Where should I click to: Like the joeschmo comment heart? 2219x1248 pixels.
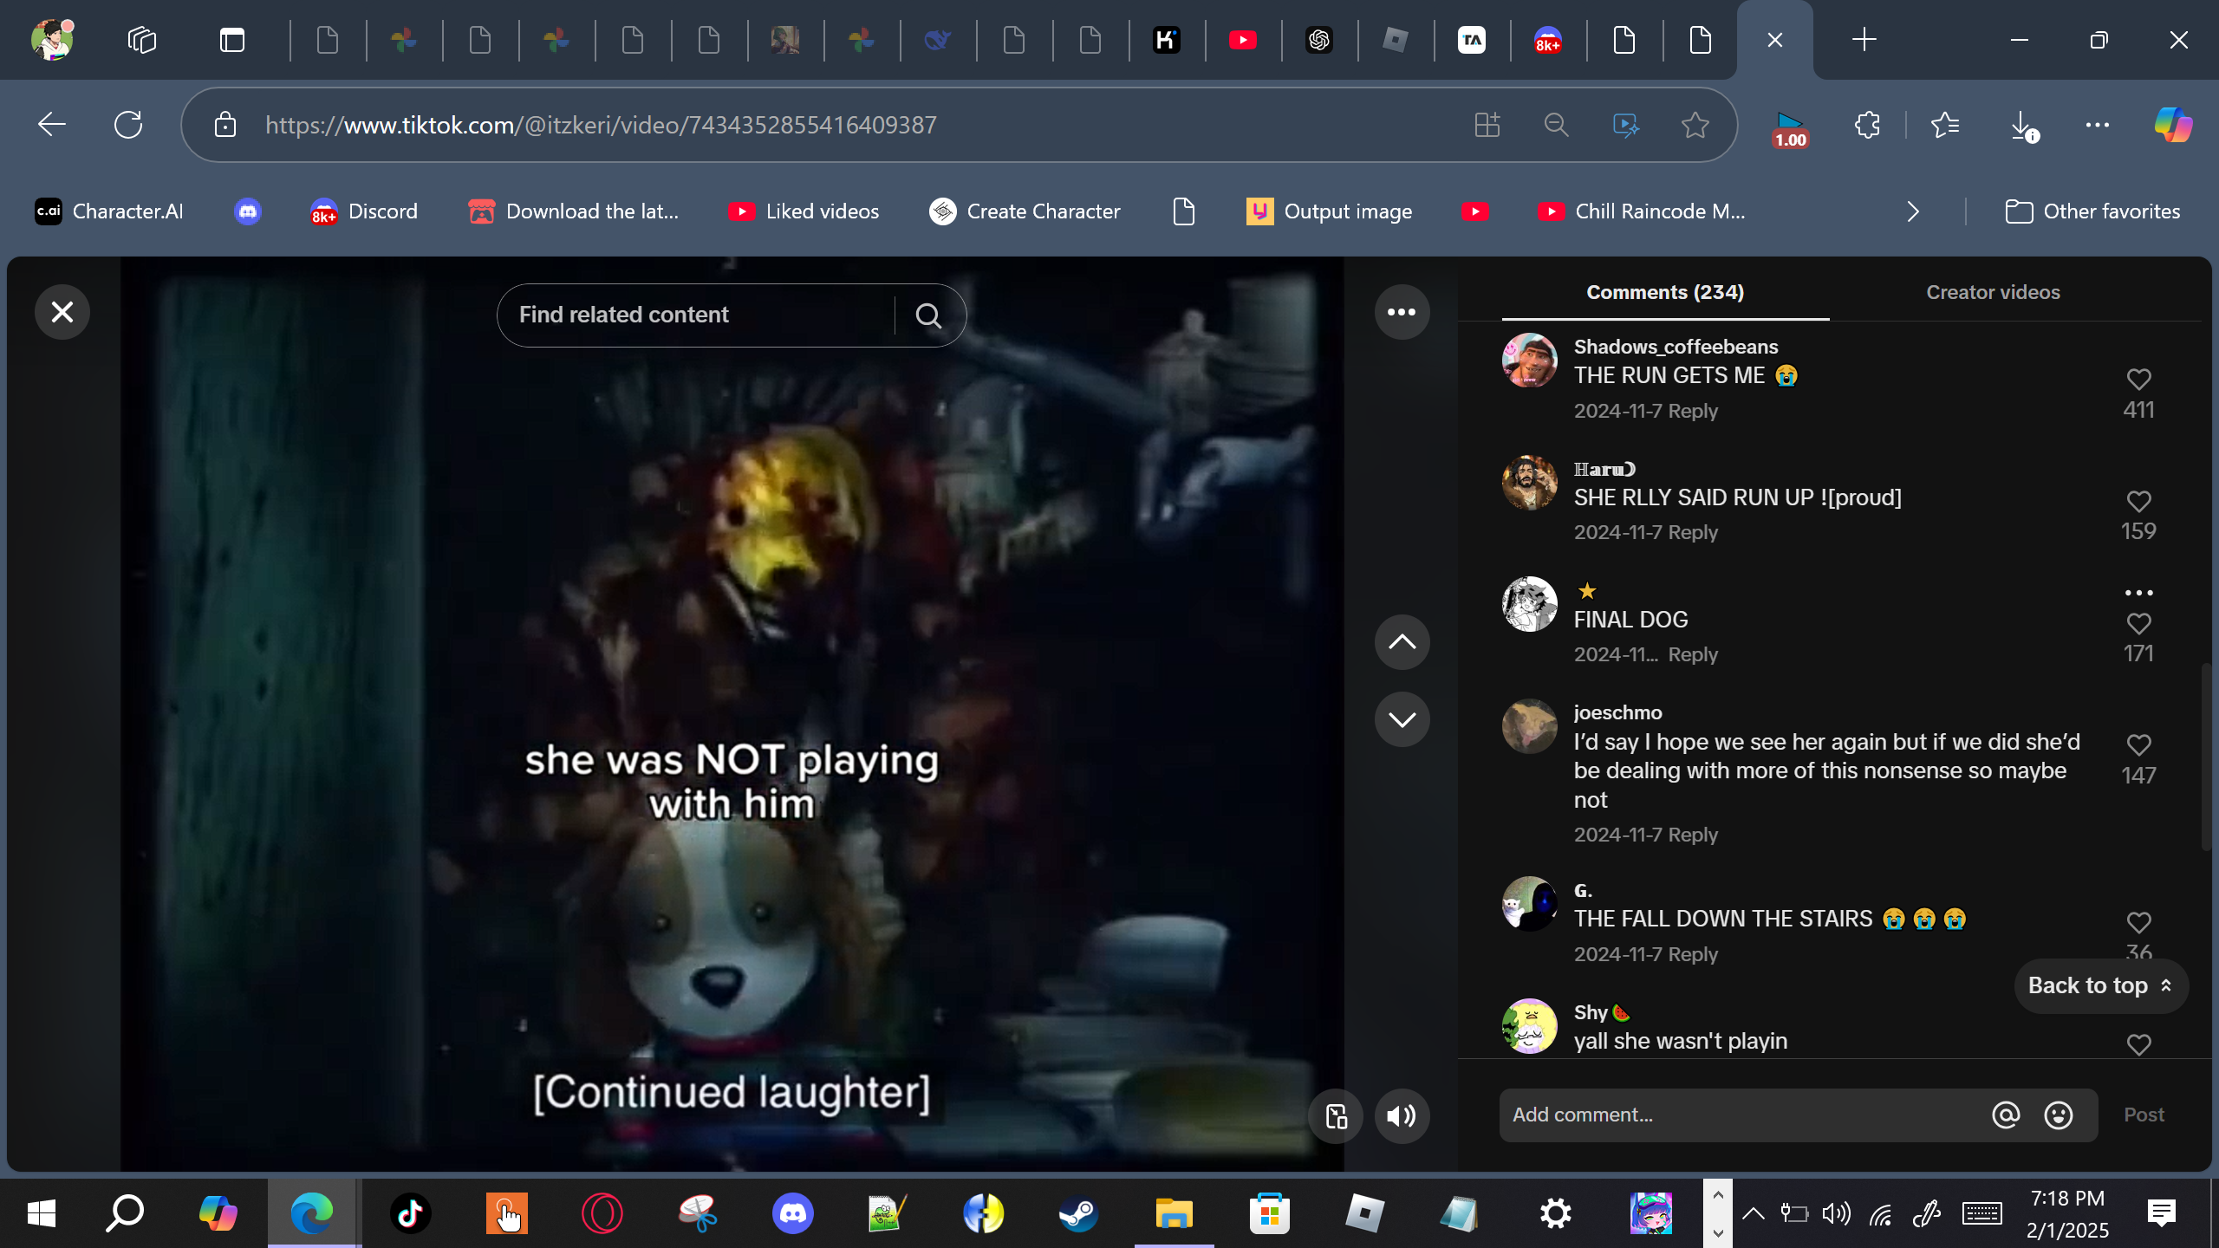coord(2138,745)
